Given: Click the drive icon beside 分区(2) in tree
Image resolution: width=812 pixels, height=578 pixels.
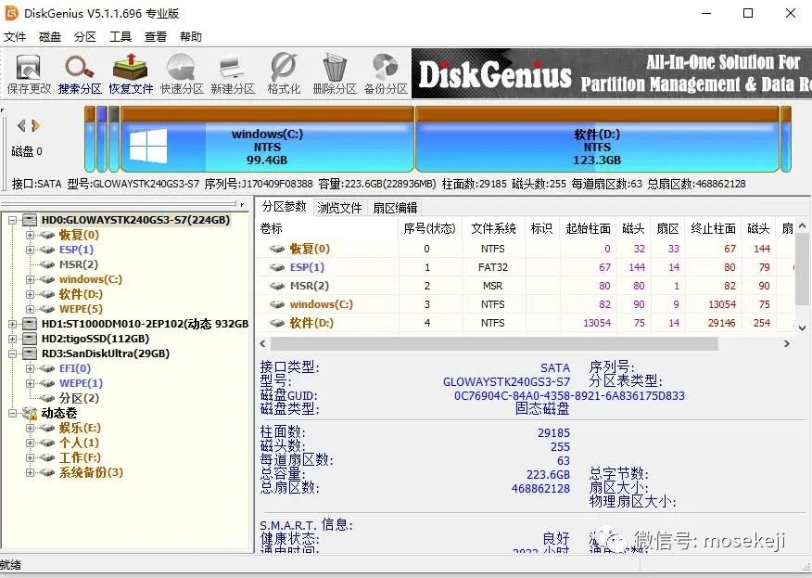Looking at the screenshot, I should click(x=47, y=399).
